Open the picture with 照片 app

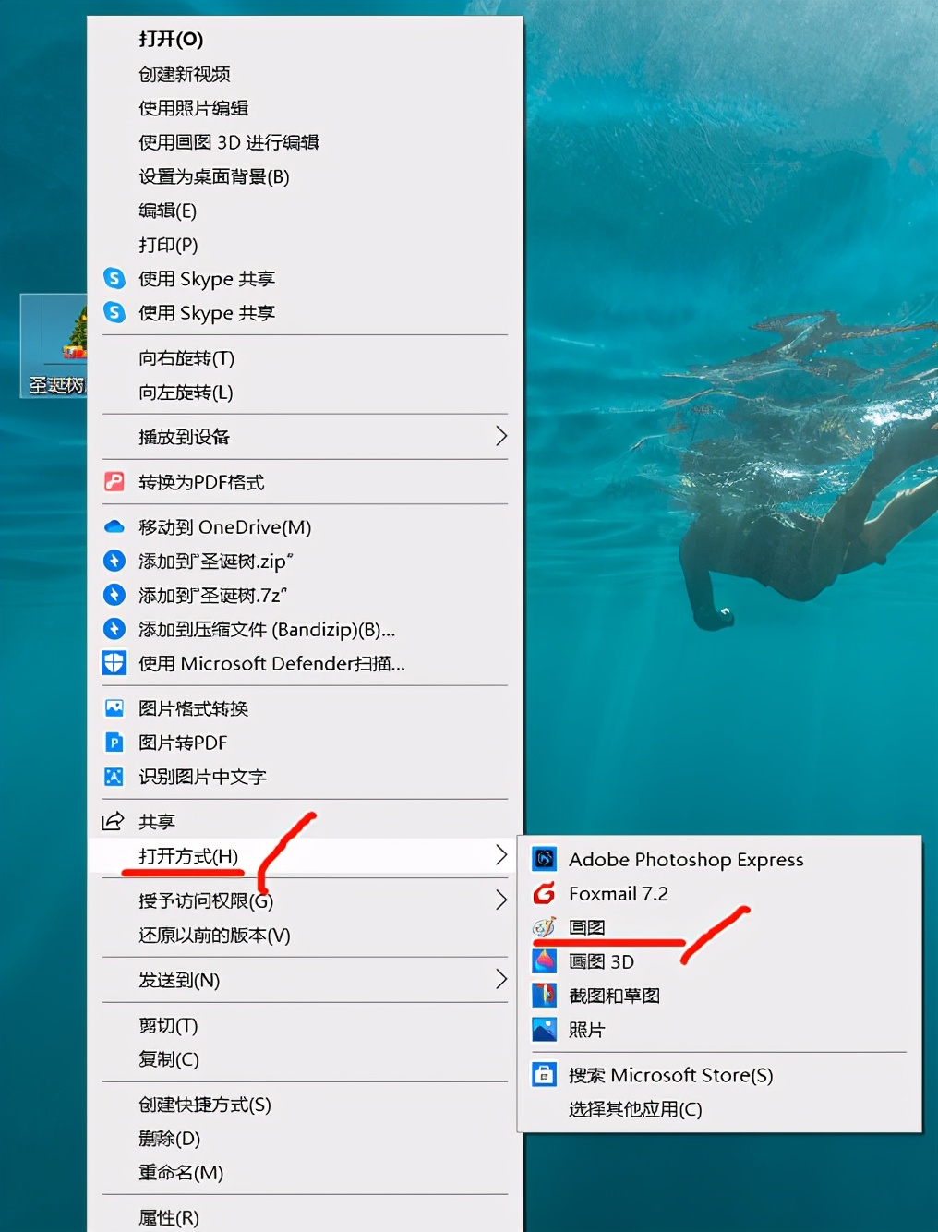[587, 1029]
